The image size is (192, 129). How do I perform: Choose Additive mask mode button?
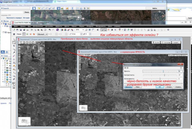27,34
